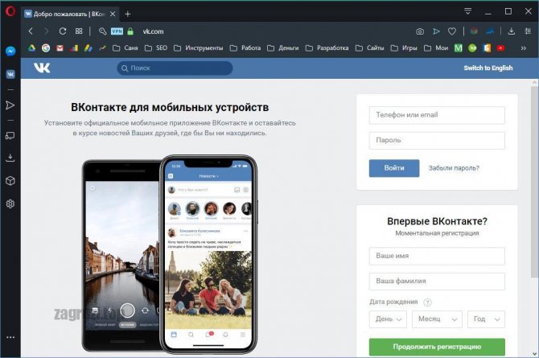
Task: Click the scrollbar down arrow
Action: [534, 353]
